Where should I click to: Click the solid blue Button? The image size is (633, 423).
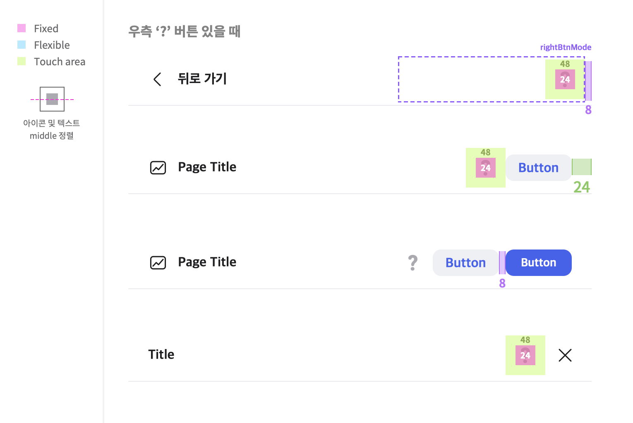[x=539, y=263]
